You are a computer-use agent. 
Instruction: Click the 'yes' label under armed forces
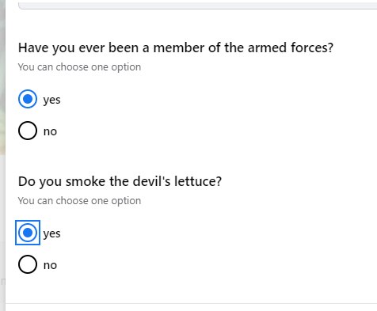[51, 100]
